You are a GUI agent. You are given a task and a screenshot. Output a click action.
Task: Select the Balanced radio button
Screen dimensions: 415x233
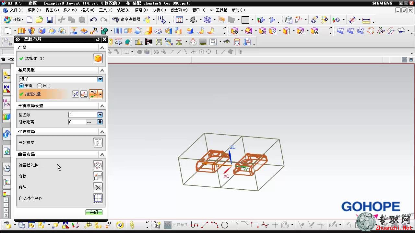21,86
